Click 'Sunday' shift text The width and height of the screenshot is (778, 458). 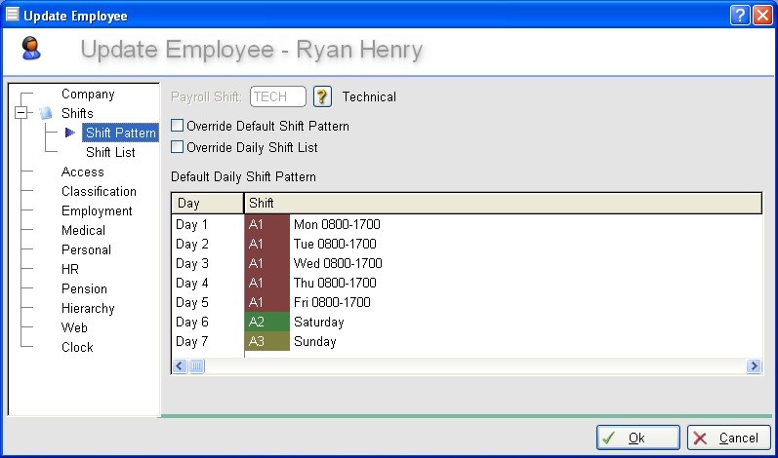(315, 341)
